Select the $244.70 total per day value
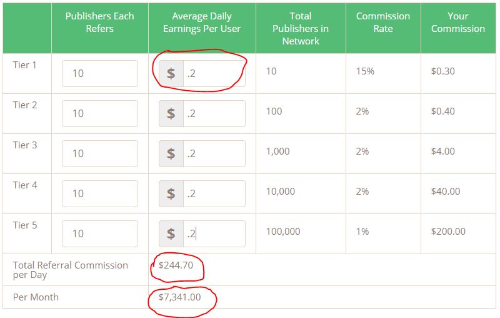This screenshot has width=500, height=318. click(176, 265)
